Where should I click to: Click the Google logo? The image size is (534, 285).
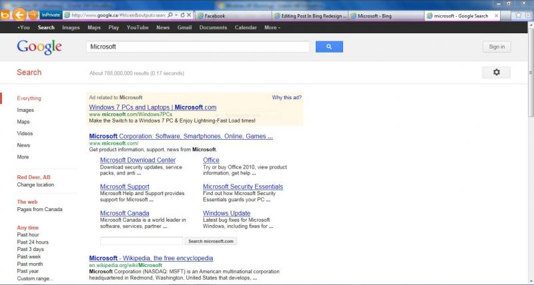(39, 47)
